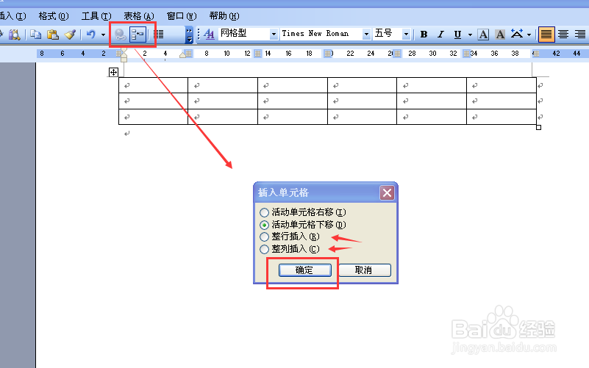
Task: Click the Print Preview magnifier icon
Action: point(14,35)
